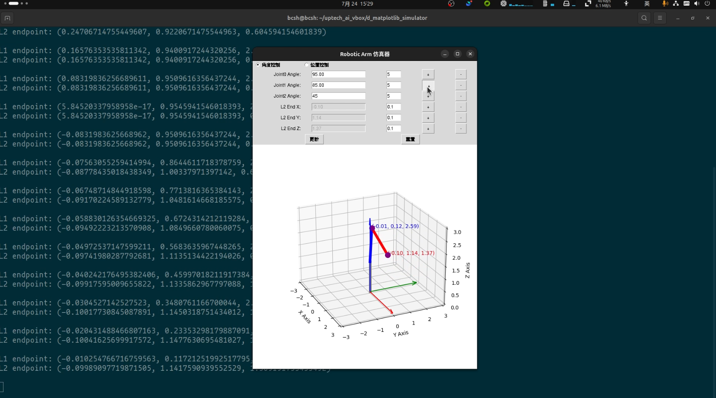The image size is (716, 398).
Task: Click the Z Axis label on plot
Action: pos(468,270)
